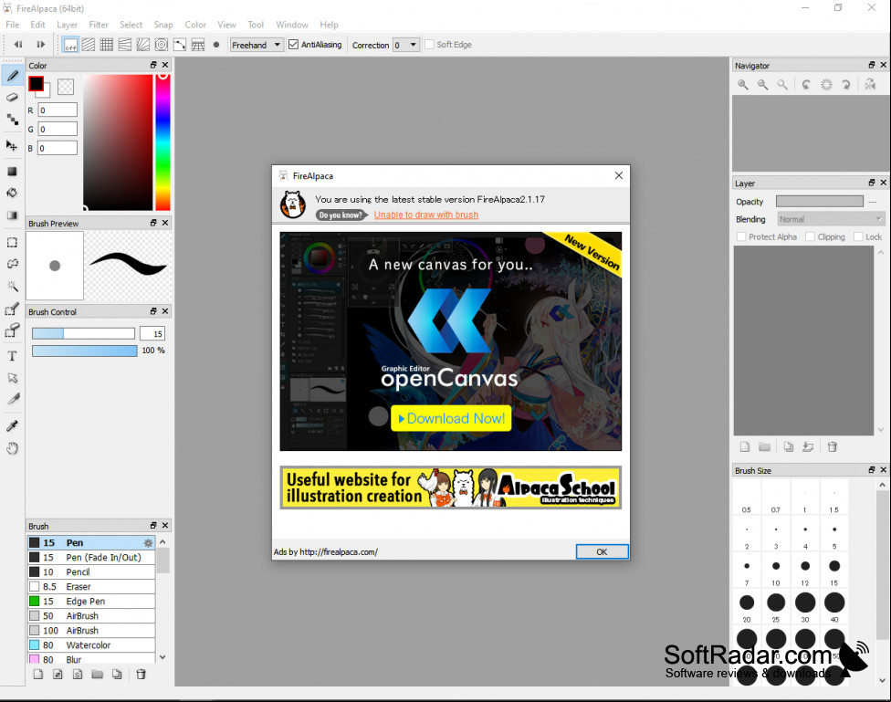Open the Select menu

tap(131, 25)
